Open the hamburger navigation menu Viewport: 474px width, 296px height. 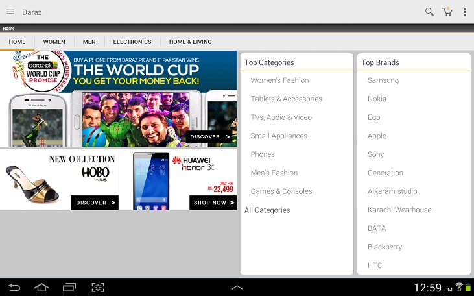(10, 12)
